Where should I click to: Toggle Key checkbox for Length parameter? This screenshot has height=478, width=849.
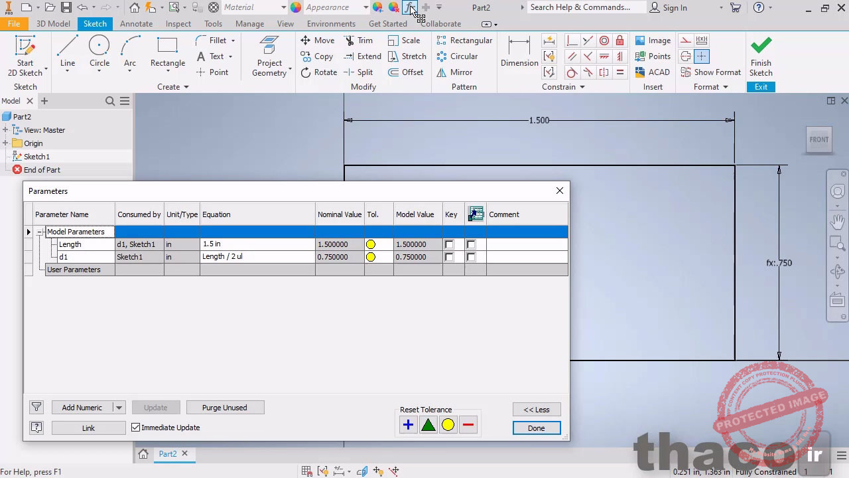(x=449, y=244)
